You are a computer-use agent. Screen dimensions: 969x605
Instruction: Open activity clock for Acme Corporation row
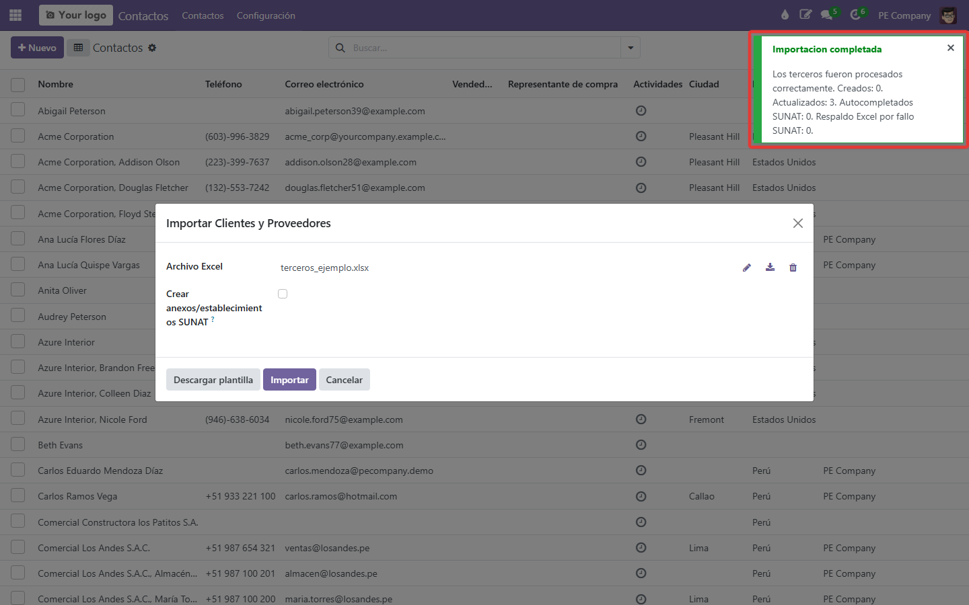pos(641,136)
